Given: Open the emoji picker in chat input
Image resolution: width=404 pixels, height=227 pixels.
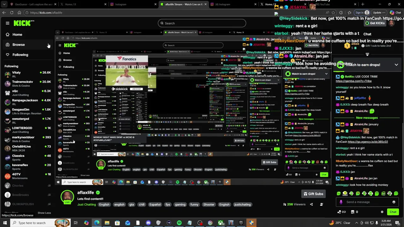Looking at the screenshot, I should (394, 202).
